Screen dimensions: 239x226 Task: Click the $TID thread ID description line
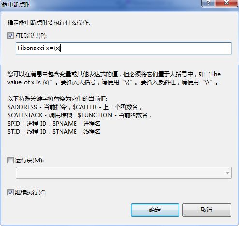pyautogui.click(x=54, y=132)
